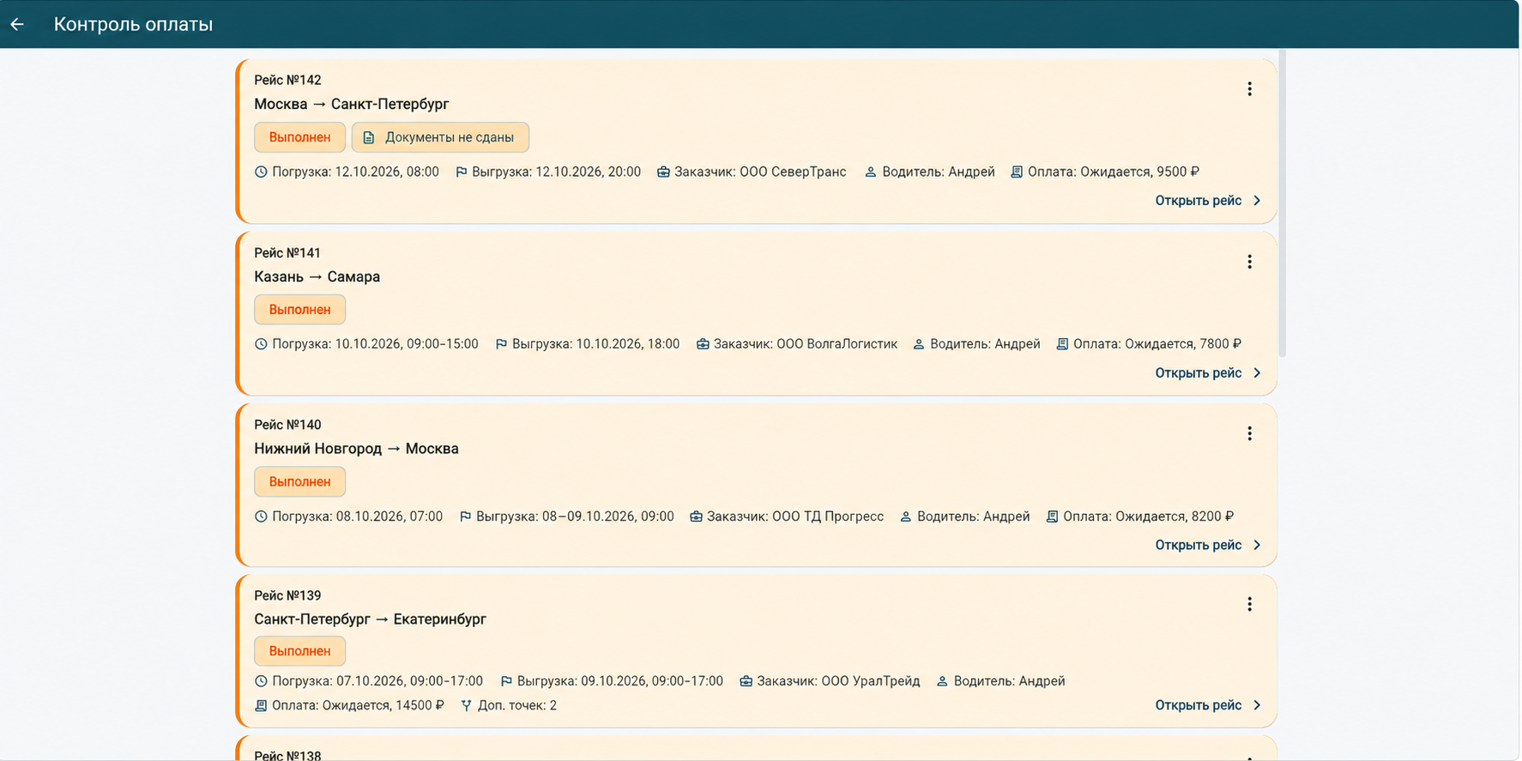Select the Санкт-Петербург → Екатеринбург route title

(370, 619)
